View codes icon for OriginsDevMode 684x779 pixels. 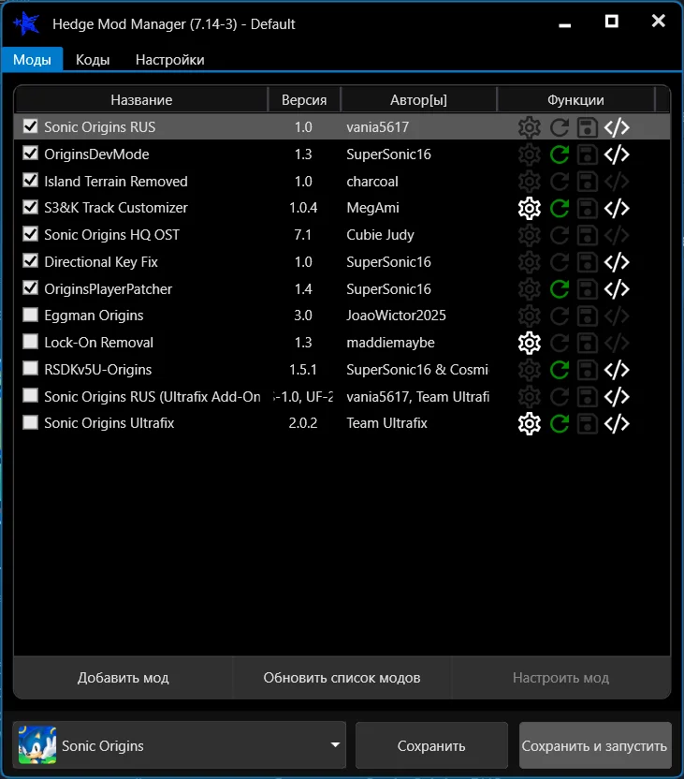click(x=617, y=154)
